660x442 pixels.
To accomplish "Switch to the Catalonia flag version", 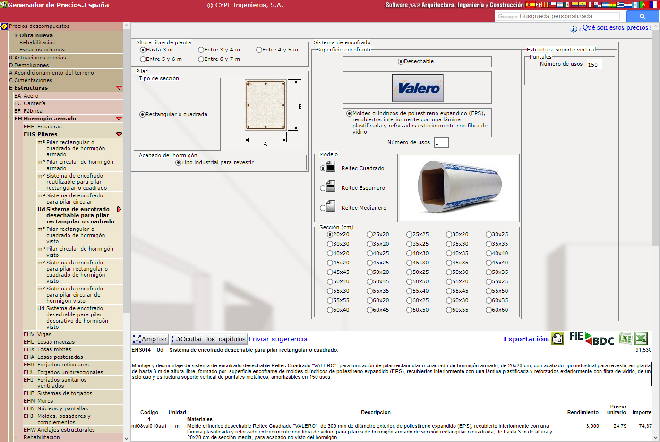I will coord(545,5).
